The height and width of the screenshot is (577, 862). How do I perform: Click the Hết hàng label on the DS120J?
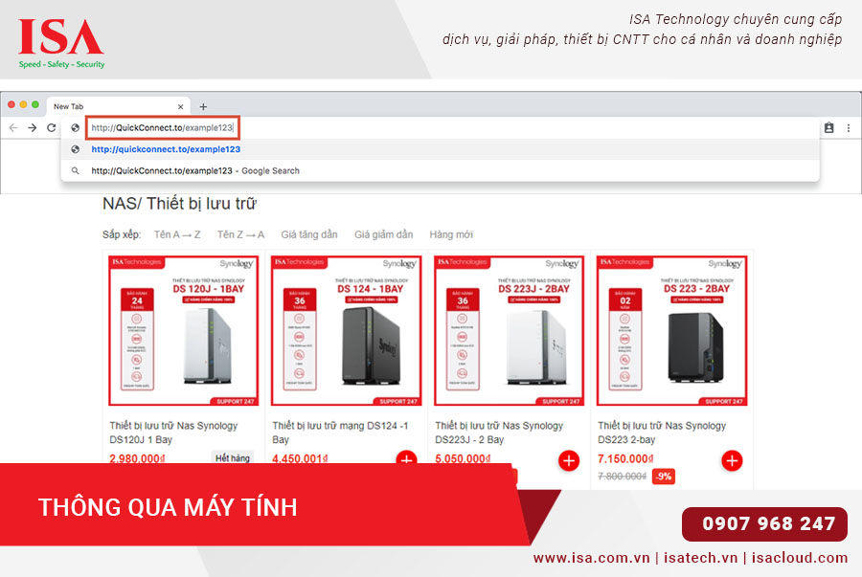[232, 457]
